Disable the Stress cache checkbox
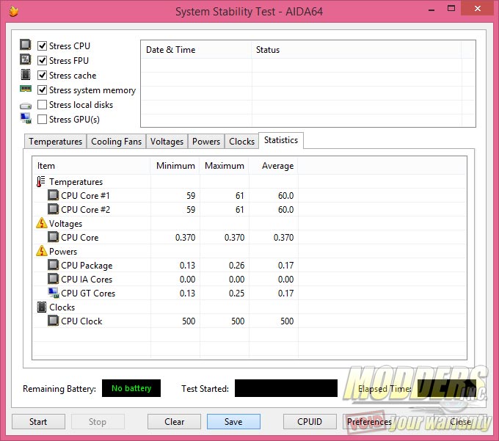This screenshot has width=499, height=441. click(x=43, y=76)
